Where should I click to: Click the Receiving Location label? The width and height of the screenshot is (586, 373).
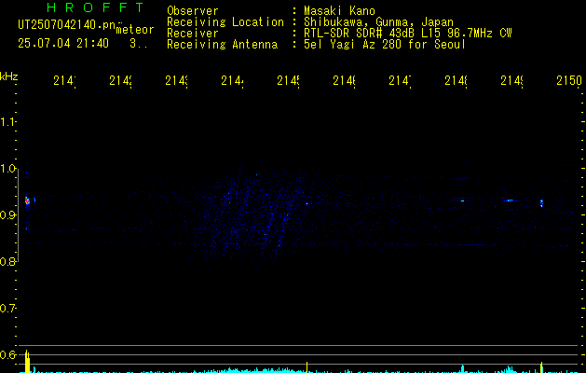click(x=225, y=22)
